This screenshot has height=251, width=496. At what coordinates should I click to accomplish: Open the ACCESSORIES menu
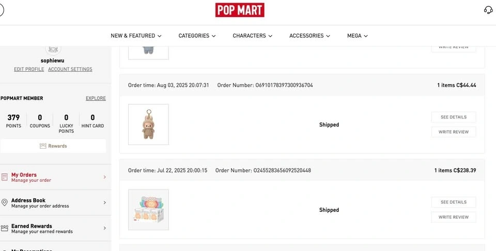click(309, 36)
